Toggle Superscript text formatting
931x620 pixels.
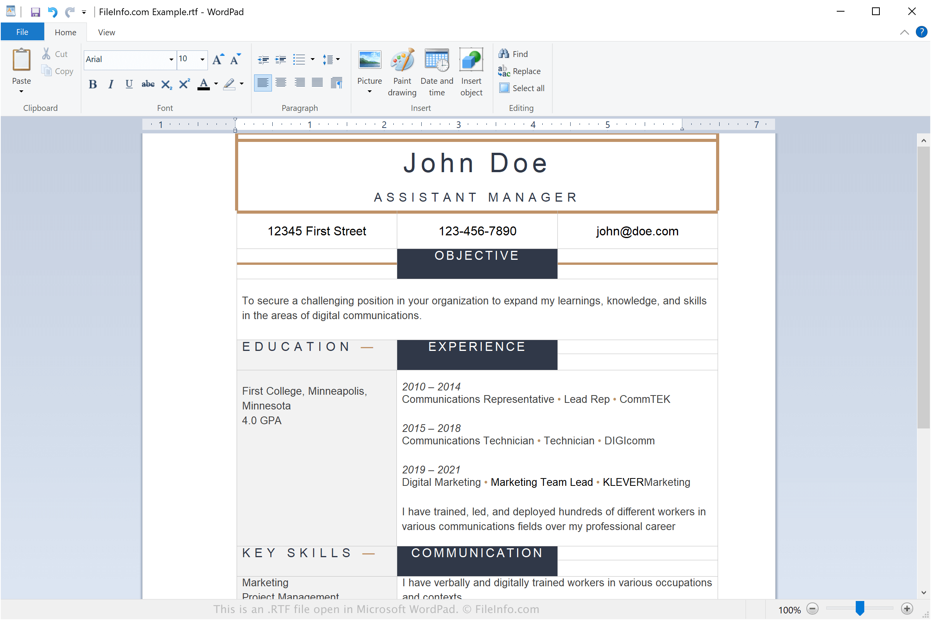[183, 85]
